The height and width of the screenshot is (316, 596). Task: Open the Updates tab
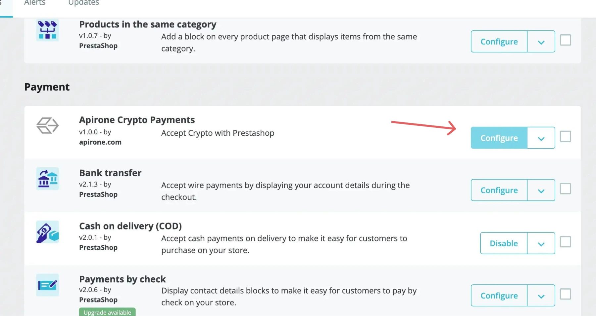pyautogui.click(x=83, y=3)
